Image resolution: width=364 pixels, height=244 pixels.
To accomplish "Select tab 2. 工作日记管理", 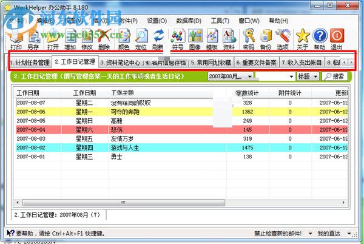I will pos(75,62).
